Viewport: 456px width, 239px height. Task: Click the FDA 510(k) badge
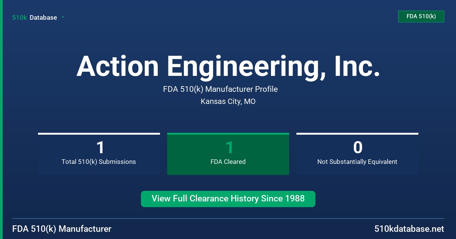click(421, 16)
